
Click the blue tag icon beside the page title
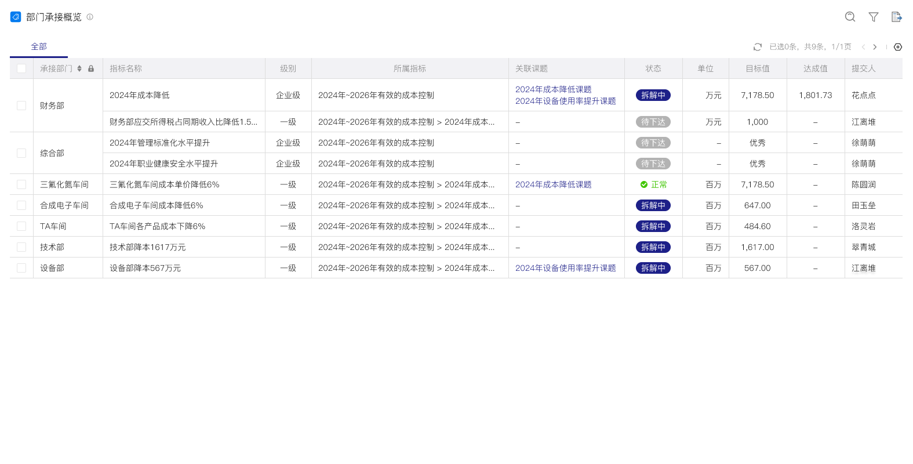point(16,17)
